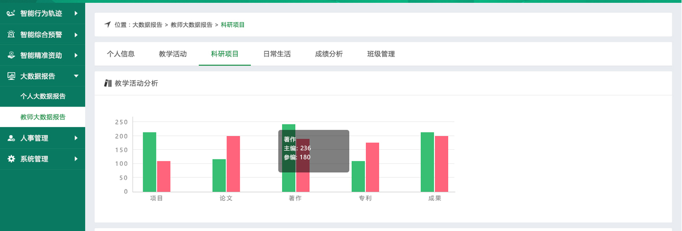Screen dimensions: 682x231
Task: Switch to the 个人信息 tab
Action: tap(120, 54)
